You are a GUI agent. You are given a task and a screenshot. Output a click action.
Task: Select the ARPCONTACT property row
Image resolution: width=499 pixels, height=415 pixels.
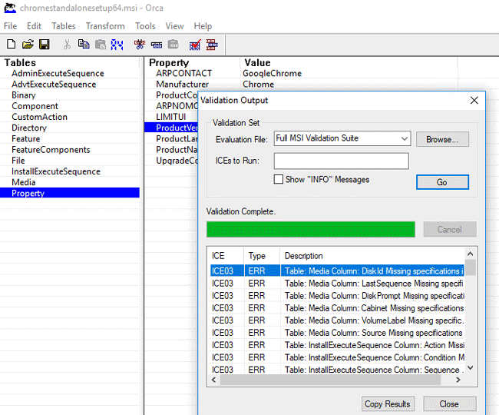(183, 74)
